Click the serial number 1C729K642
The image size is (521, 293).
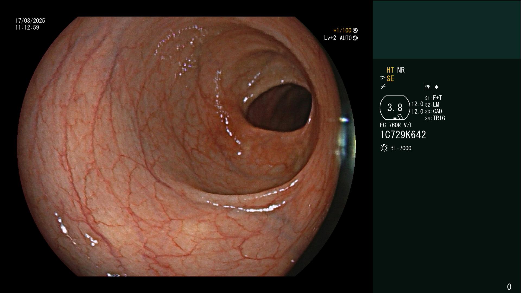403,135
